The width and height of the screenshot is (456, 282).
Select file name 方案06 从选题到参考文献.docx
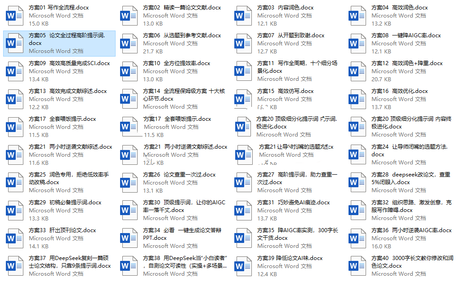click(x=182, y=35)
